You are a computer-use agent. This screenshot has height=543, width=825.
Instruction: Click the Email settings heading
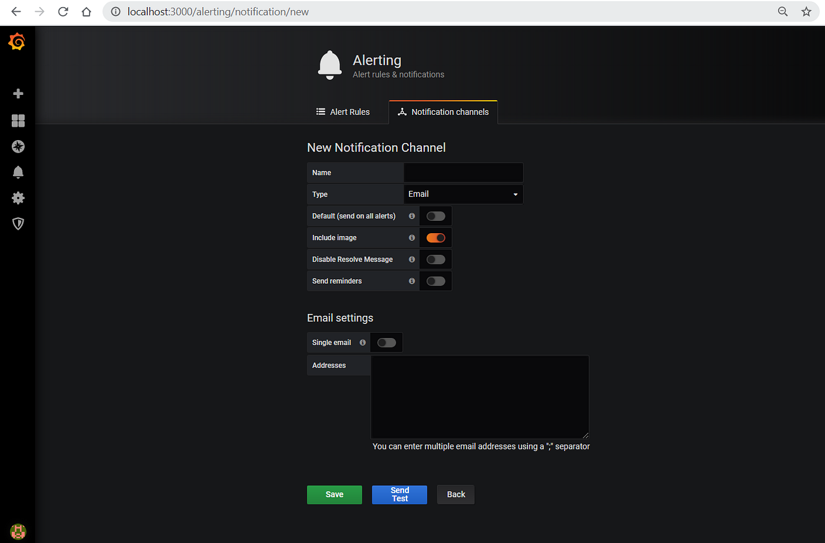coord(340,318)
